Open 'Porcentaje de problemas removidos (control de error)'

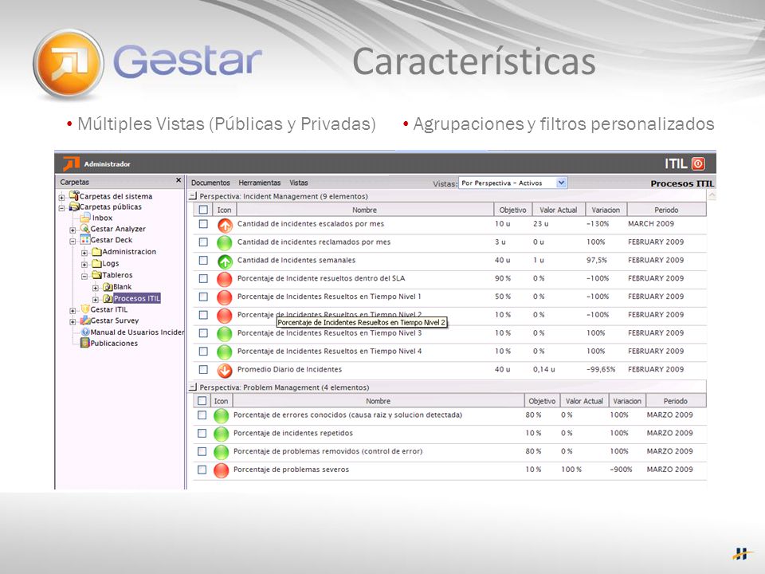click(328, 451)
